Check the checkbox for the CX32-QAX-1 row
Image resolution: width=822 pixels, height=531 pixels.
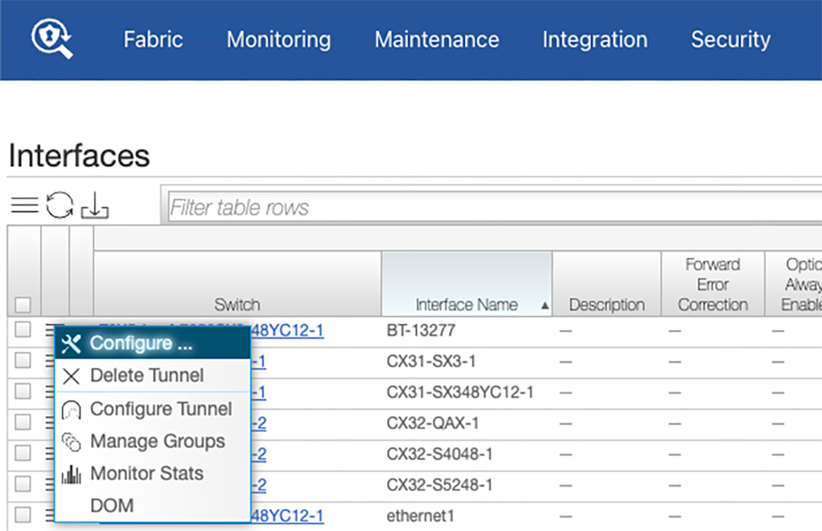[x=23, y=422]
